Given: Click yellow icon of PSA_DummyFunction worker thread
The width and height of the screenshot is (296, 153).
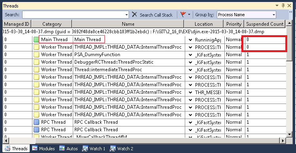Looking at the screenshot, I should tap(36, 55).
